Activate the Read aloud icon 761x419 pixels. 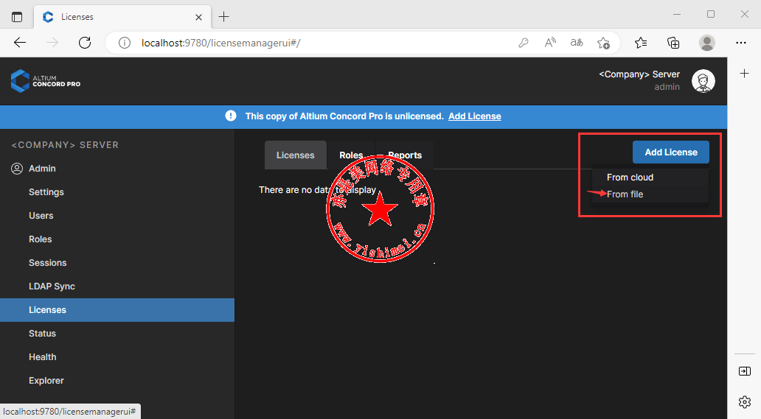[550, 43]
